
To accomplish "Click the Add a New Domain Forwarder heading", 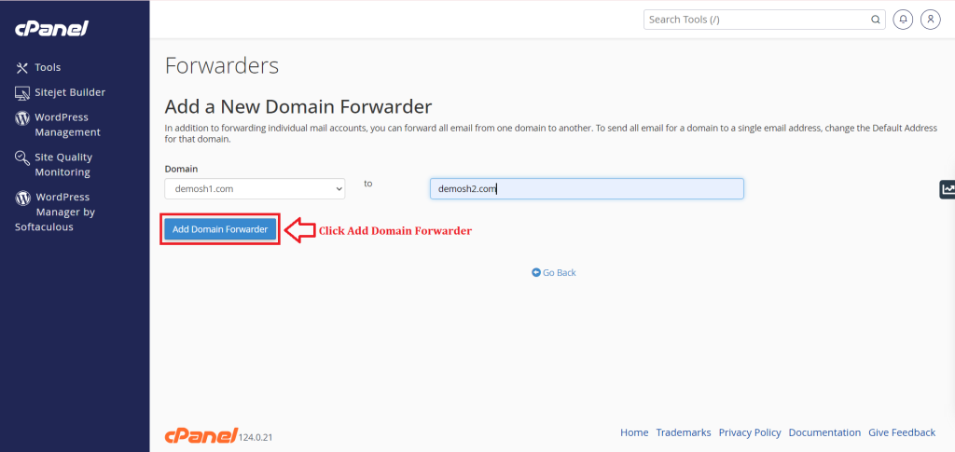I will (x=298, y=107).
